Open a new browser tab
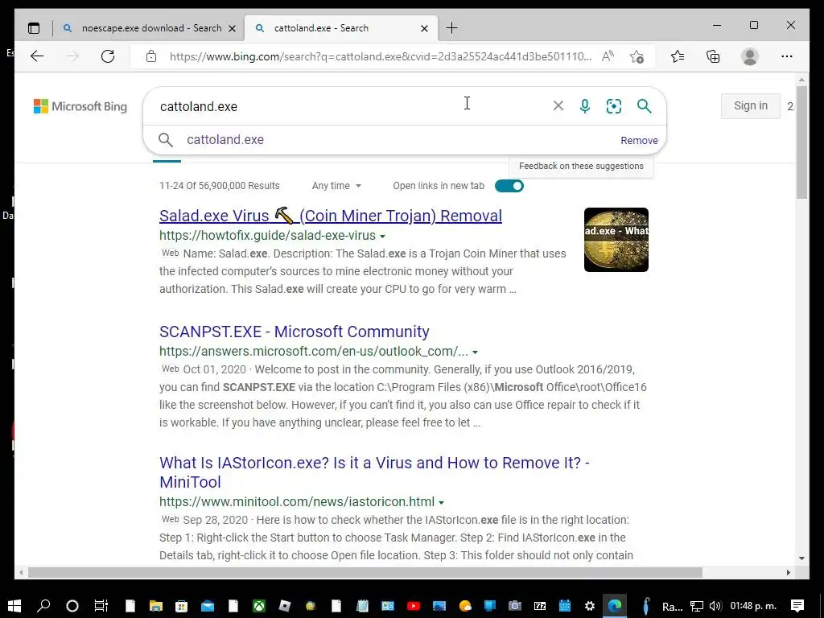The width and height of the screenshot is (824, 618). coord(452,28)
